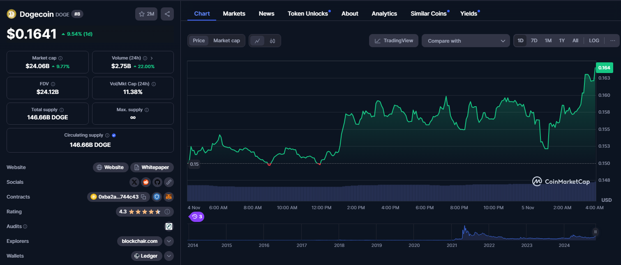The width and height of the screenshot is (621, 265).
Task: Open Volume (24h) info icon
Action: [145, 58]
